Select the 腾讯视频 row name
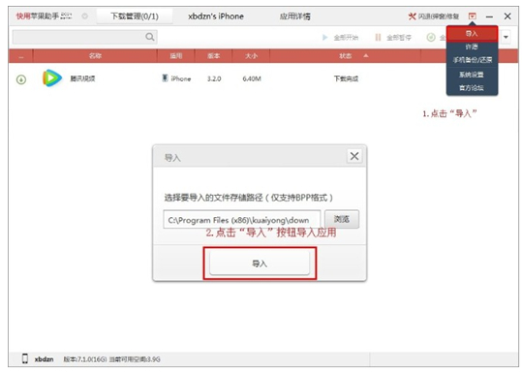Viewport: 522px width, 372px height. [x=82, y=78]
